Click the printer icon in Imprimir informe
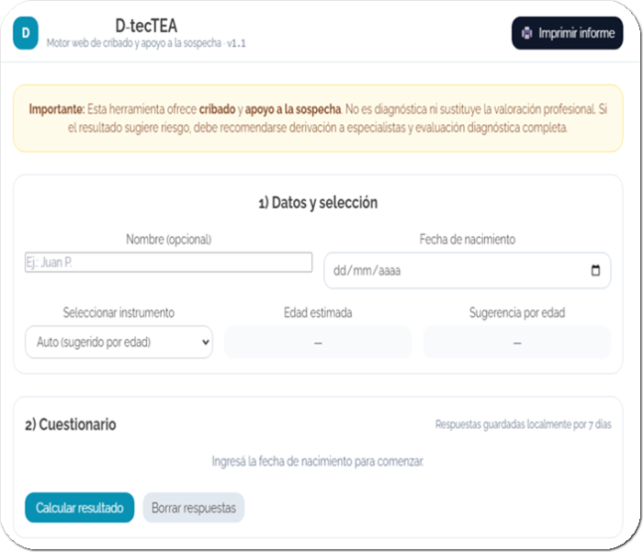The width and height of the screenshot is (643, 552). [526, 33]
